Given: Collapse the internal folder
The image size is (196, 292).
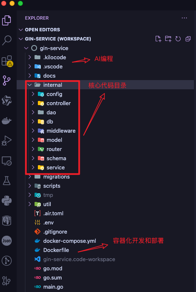Looking at the screenshot, I should [30, 85].
